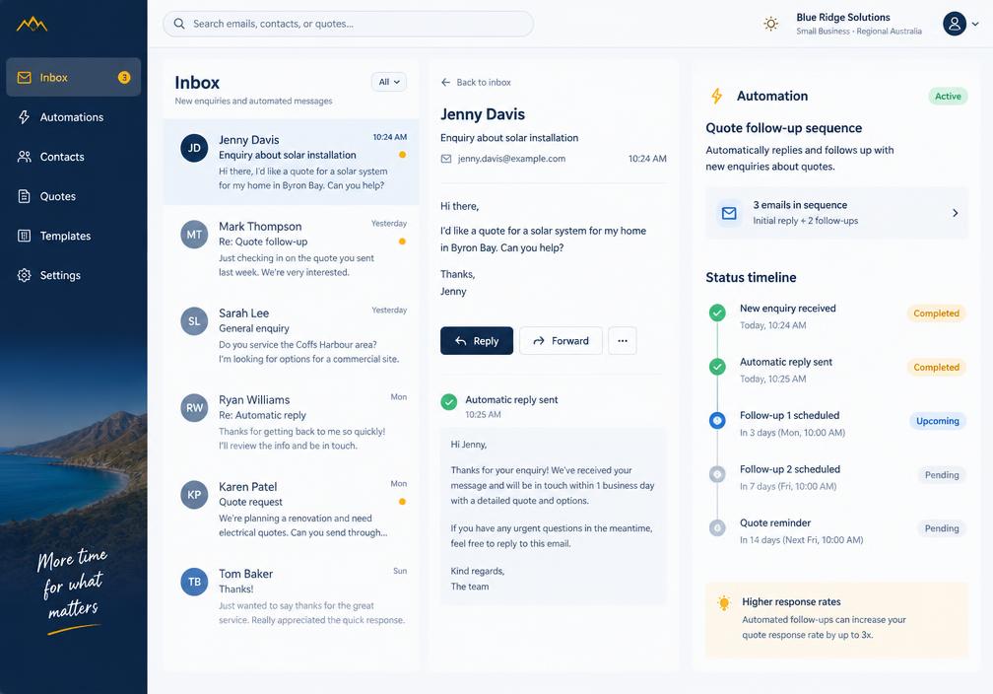Click the JD avatar of Jenny Davis
The width and height of the screenshot is (993, 694).
tap(194, 148)
